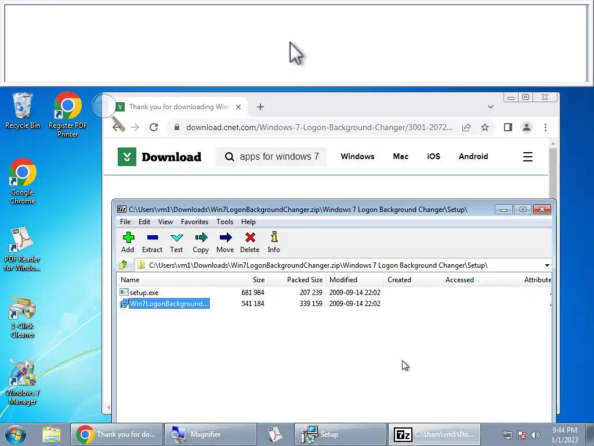
Task: Close the Chrome tab
Action: (x=238, y=107)
